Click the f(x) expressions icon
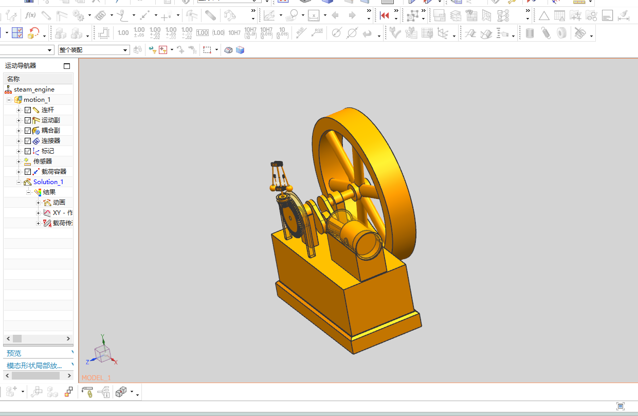Image resolution: width=638 pixels, height=416 pixels. pos(30,15)
